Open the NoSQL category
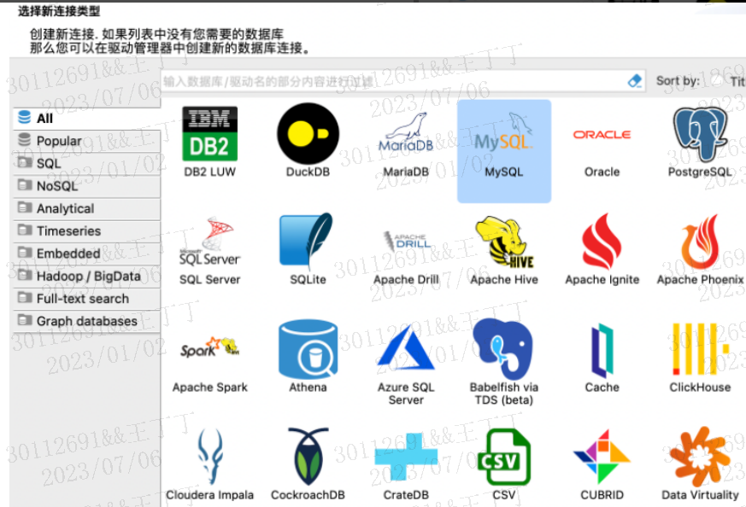The image size is (746, 507). pos(86,186)
